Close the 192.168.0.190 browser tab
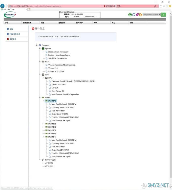172x190 pixels. click(x=26, y=9)
